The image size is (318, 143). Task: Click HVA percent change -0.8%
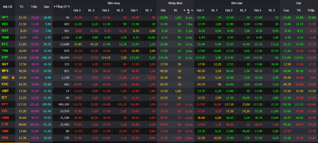188,138
